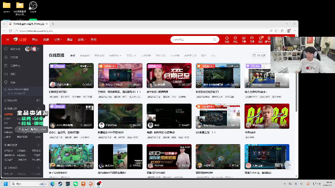The image size is (335, 188).
Task: Expand the header menu with arrow after 赛事
Action: pos(82,40)
